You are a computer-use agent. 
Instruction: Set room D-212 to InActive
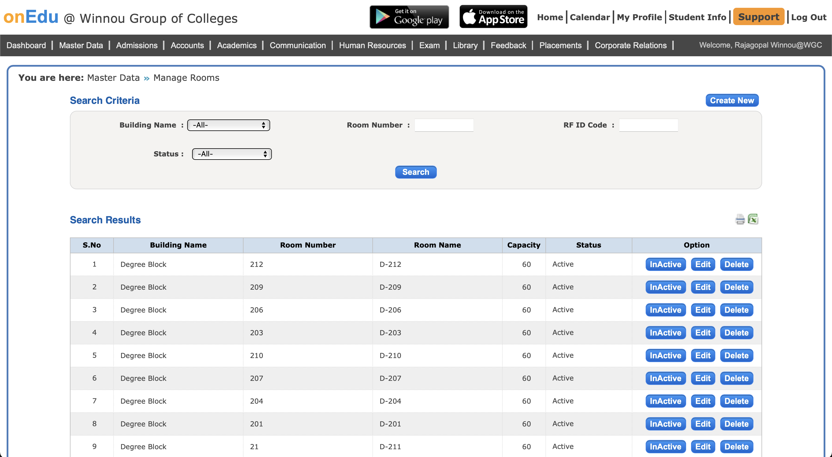pos(665,264)
